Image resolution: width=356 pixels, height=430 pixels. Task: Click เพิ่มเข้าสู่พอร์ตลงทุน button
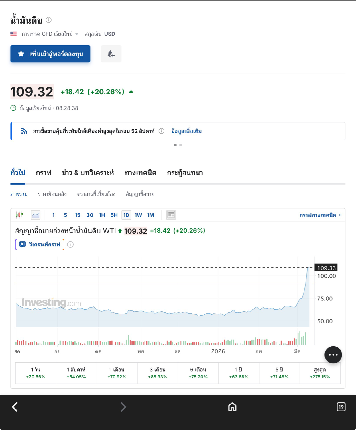point(50,54)
